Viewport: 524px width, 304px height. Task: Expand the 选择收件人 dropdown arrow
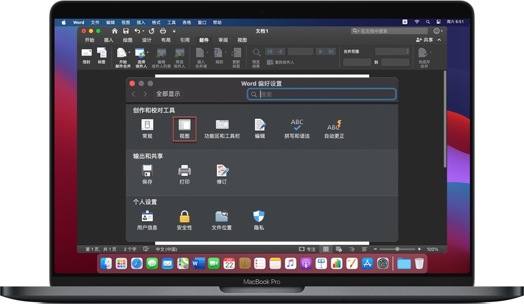147,53
